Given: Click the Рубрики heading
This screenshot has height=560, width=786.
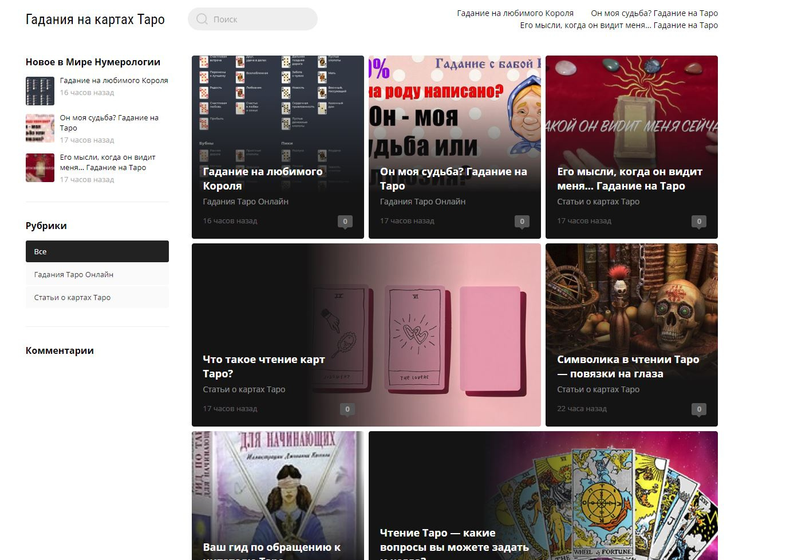Looking at the screenshot, I should tap(46, 226).
